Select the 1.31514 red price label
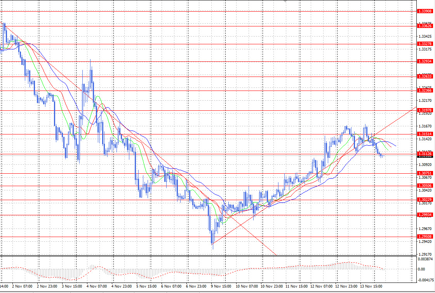Image resolution: width=435 pixels, height=293 pixels. pos(425,134)
